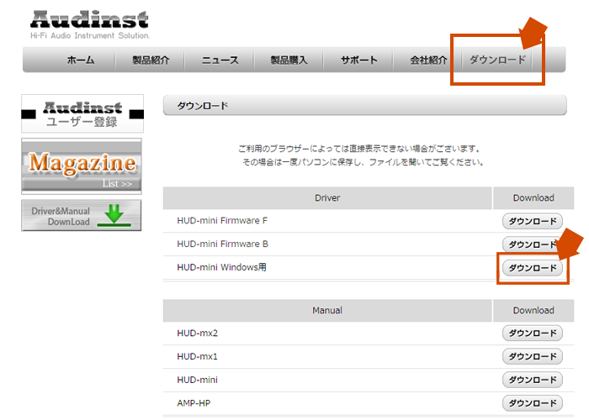Click the HUD-mx2 row label
The width and height of the screenshot is (589, 420).
tap(197, 333)
